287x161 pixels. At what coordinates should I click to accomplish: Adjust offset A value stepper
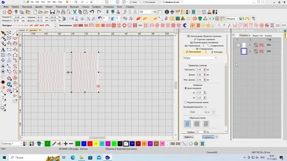pos(204,93)
